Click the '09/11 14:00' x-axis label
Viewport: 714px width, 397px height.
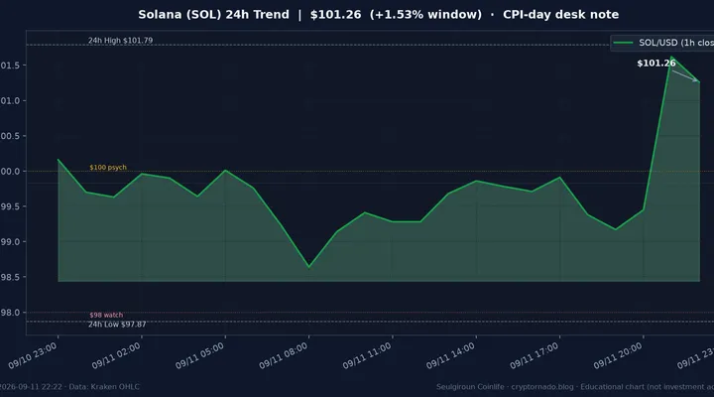point(451,355)
